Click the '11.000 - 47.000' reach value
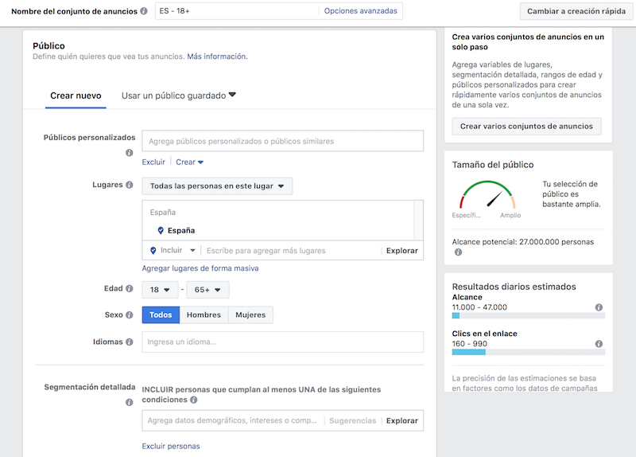The height and width of the screenshot is (457, 636). click(479, 307)
